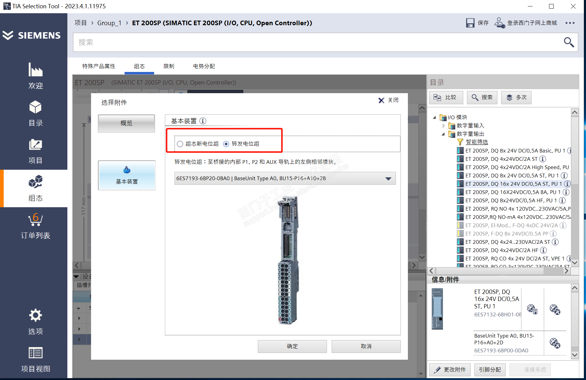Open the 欢迎 welcome page in sidebar
586x380 pixels.
pos(35,76)
